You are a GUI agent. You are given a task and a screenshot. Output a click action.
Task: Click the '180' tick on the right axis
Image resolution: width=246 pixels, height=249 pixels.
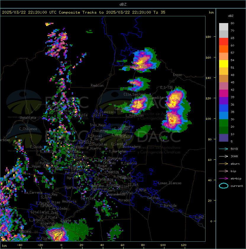click(x=208, y=37)
